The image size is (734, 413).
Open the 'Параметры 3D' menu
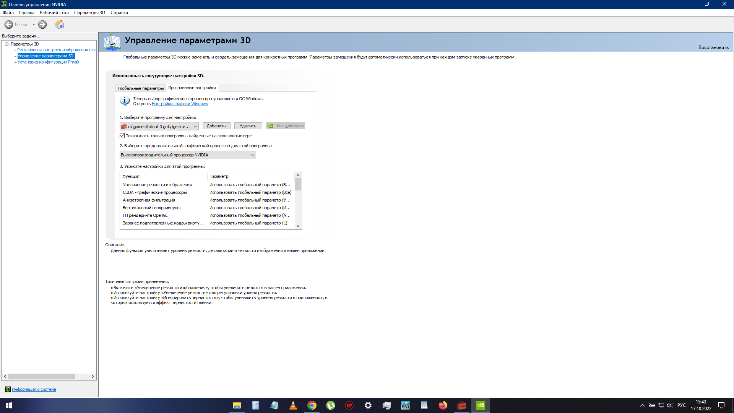89,13
